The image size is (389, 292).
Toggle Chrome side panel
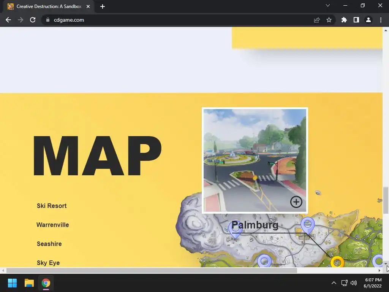coord(356,20)
